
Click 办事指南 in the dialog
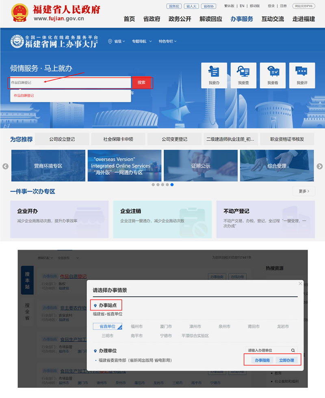(262, 360)
